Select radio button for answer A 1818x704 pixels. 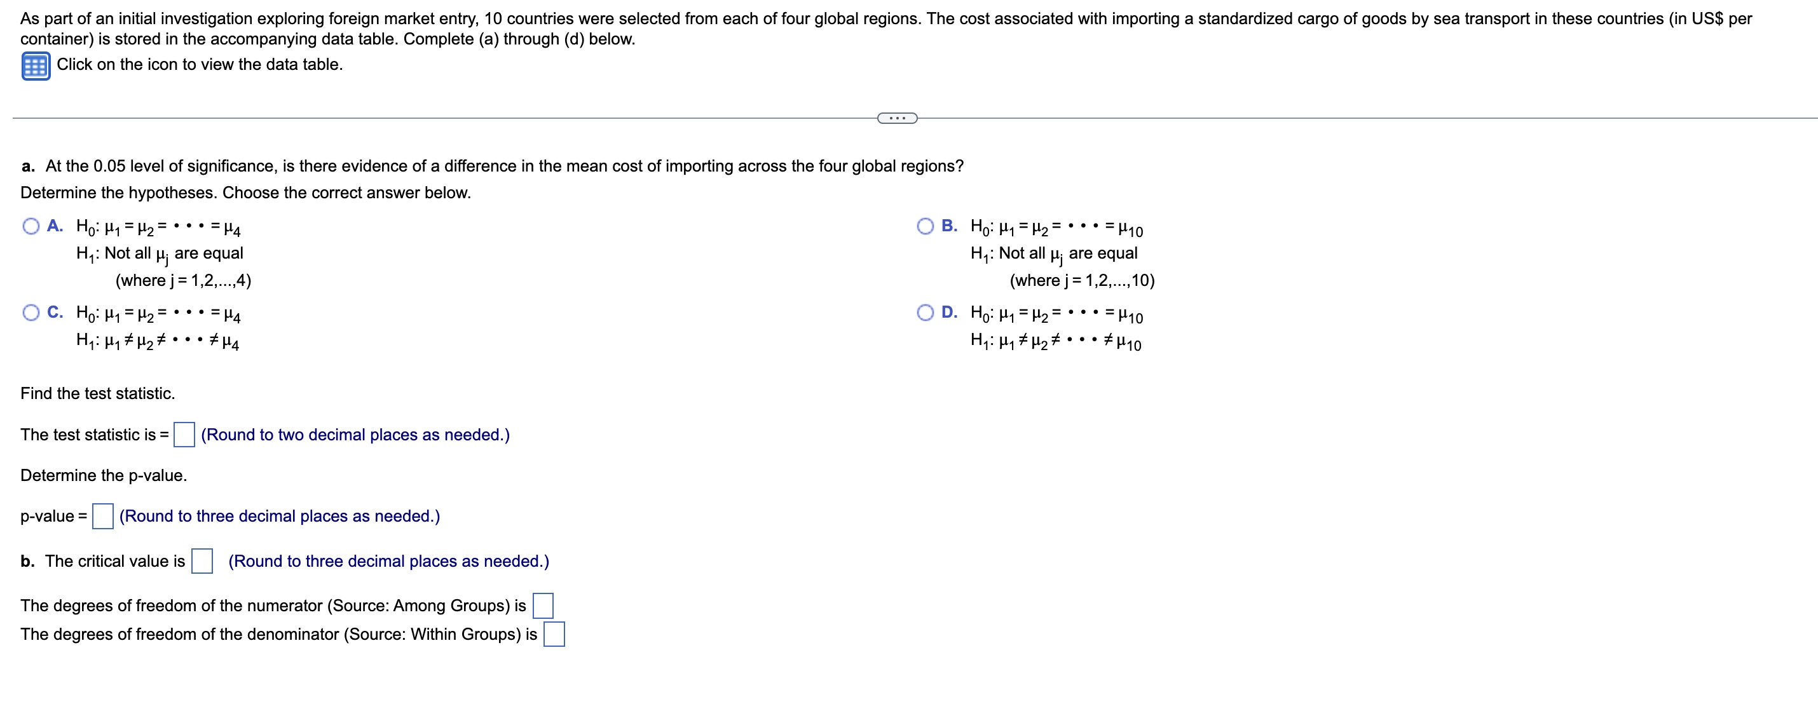point(31,225)
